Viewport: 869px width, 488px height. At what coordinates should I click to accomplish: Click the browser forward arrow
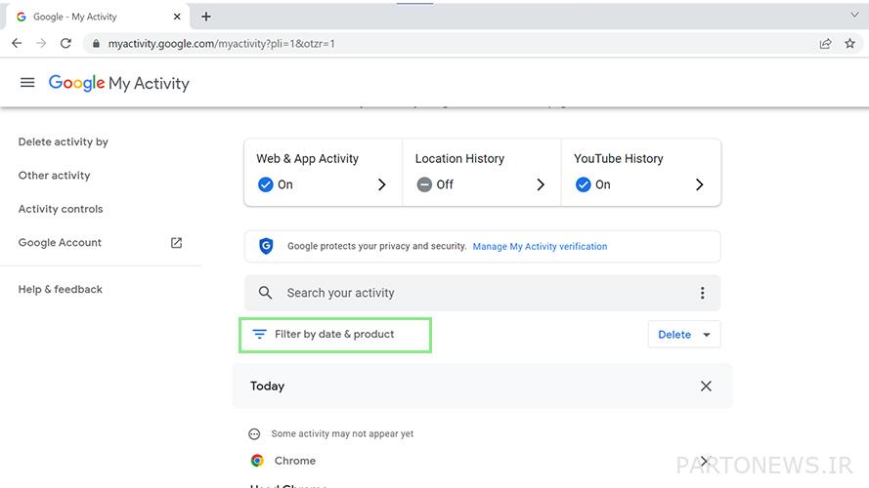click(41, 43)
